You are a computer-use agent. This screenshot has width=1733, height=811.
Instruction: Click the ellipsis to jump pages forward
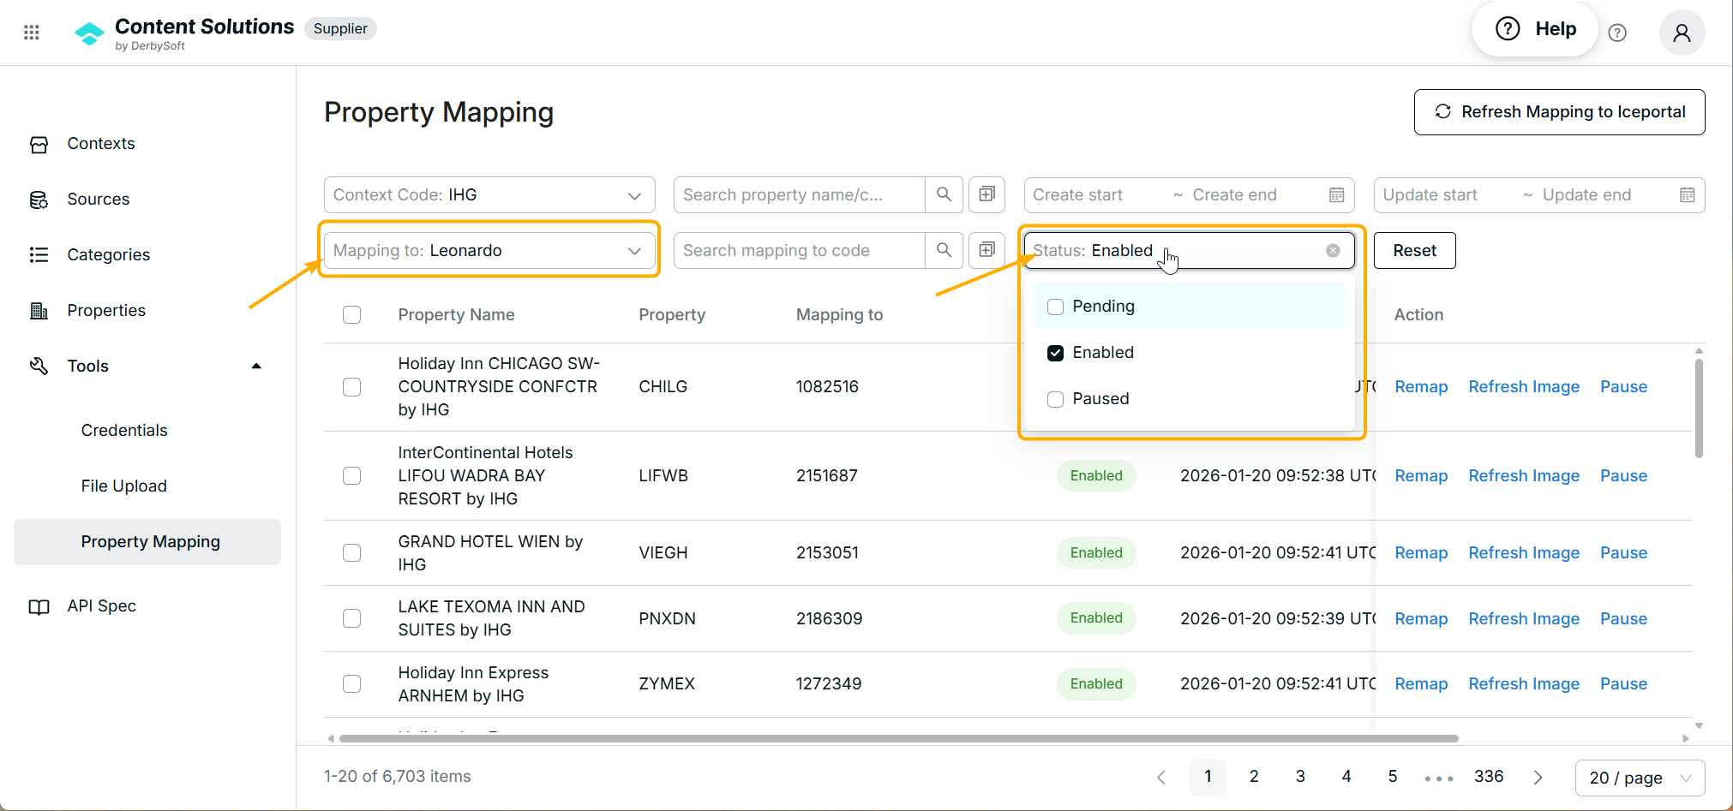coord(1439,778)
